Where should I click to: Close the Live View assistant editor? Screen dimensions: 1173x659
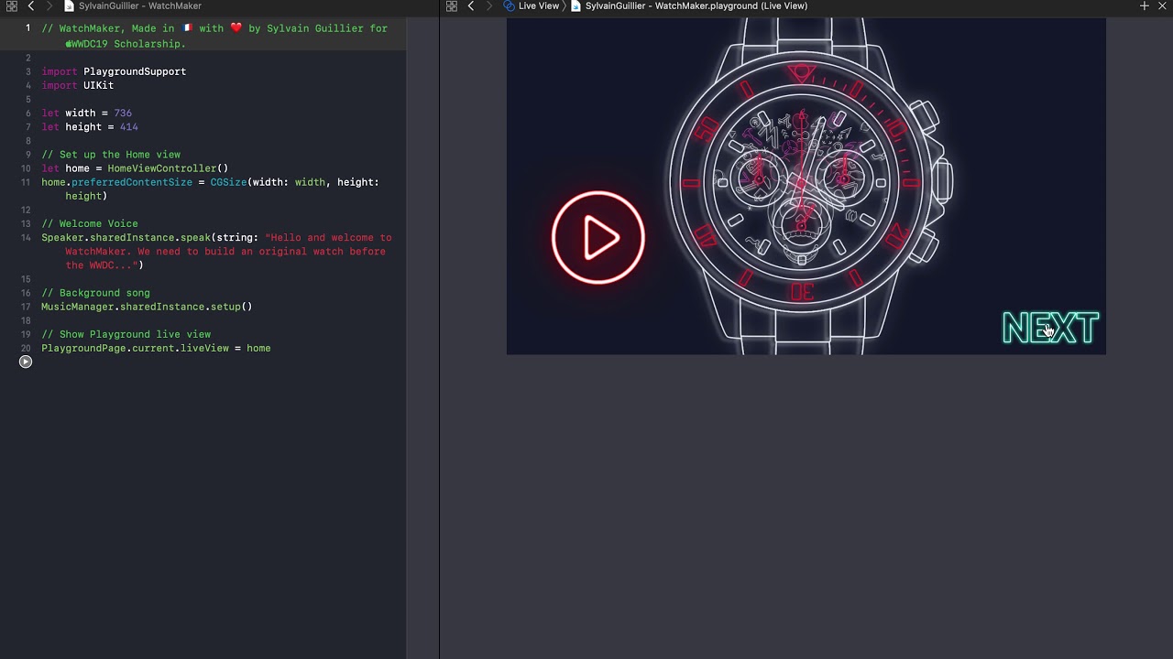click(1162, 6)
